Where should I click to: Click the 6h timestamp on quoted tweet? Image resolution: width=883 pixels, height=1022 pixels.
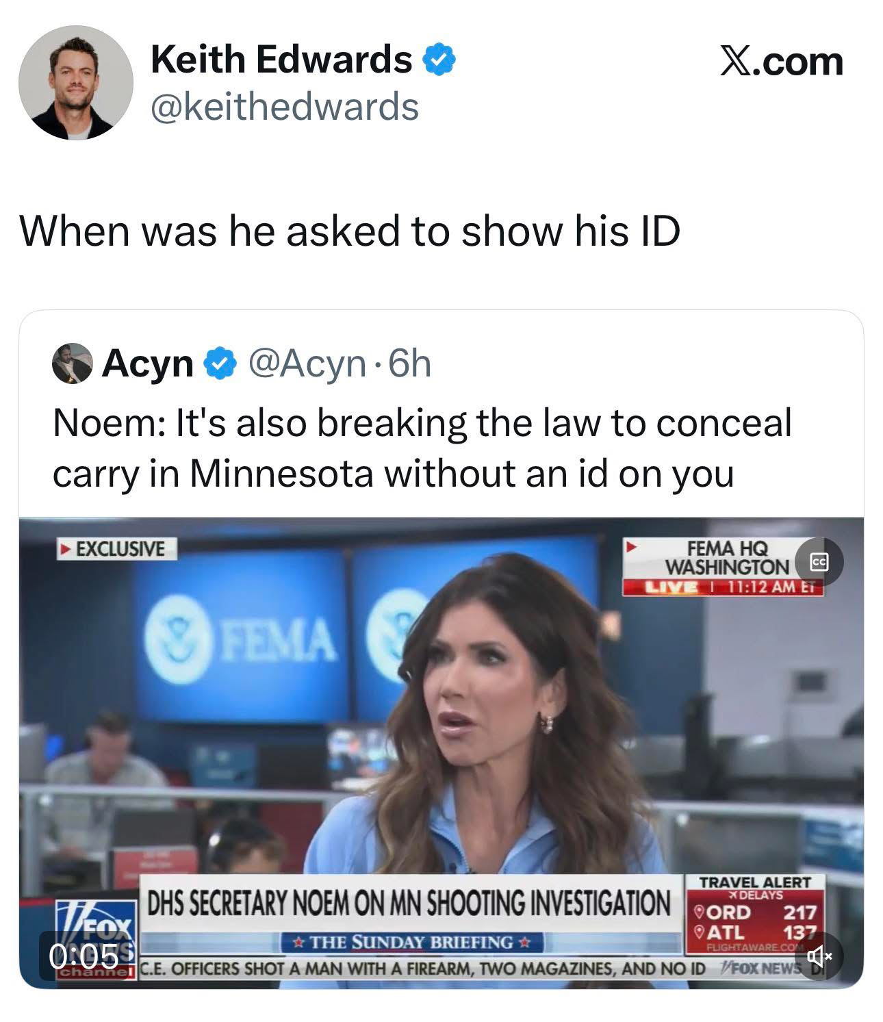click(x=409, y=363)
